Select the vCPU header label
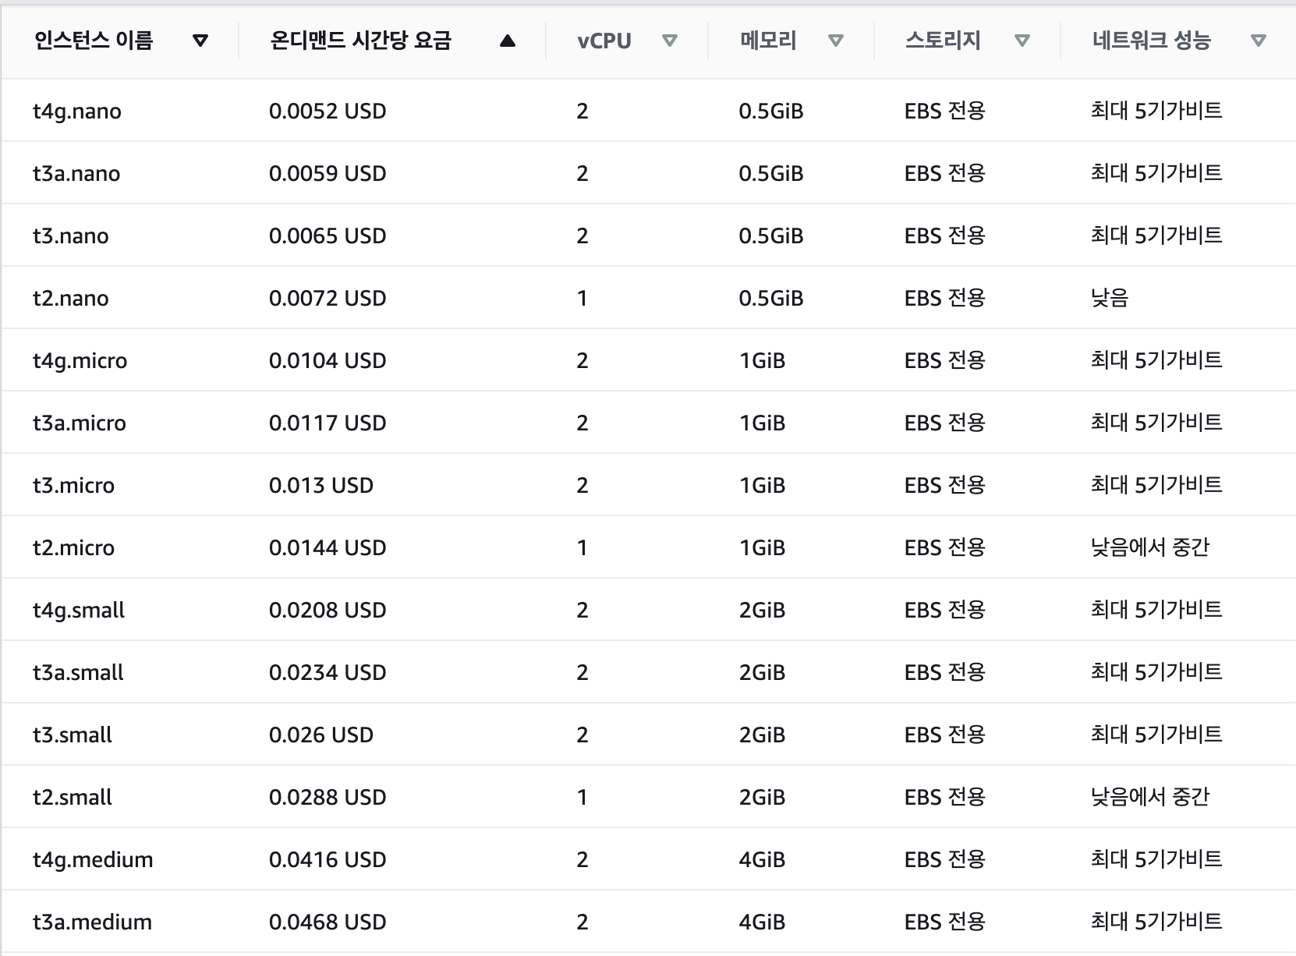The width and height of the screenshot is (1296, 956). pos(604,41)
